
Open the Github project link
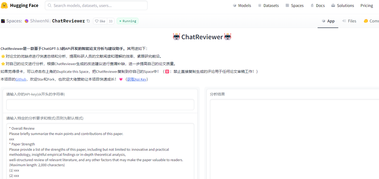[x=21, y=79]
